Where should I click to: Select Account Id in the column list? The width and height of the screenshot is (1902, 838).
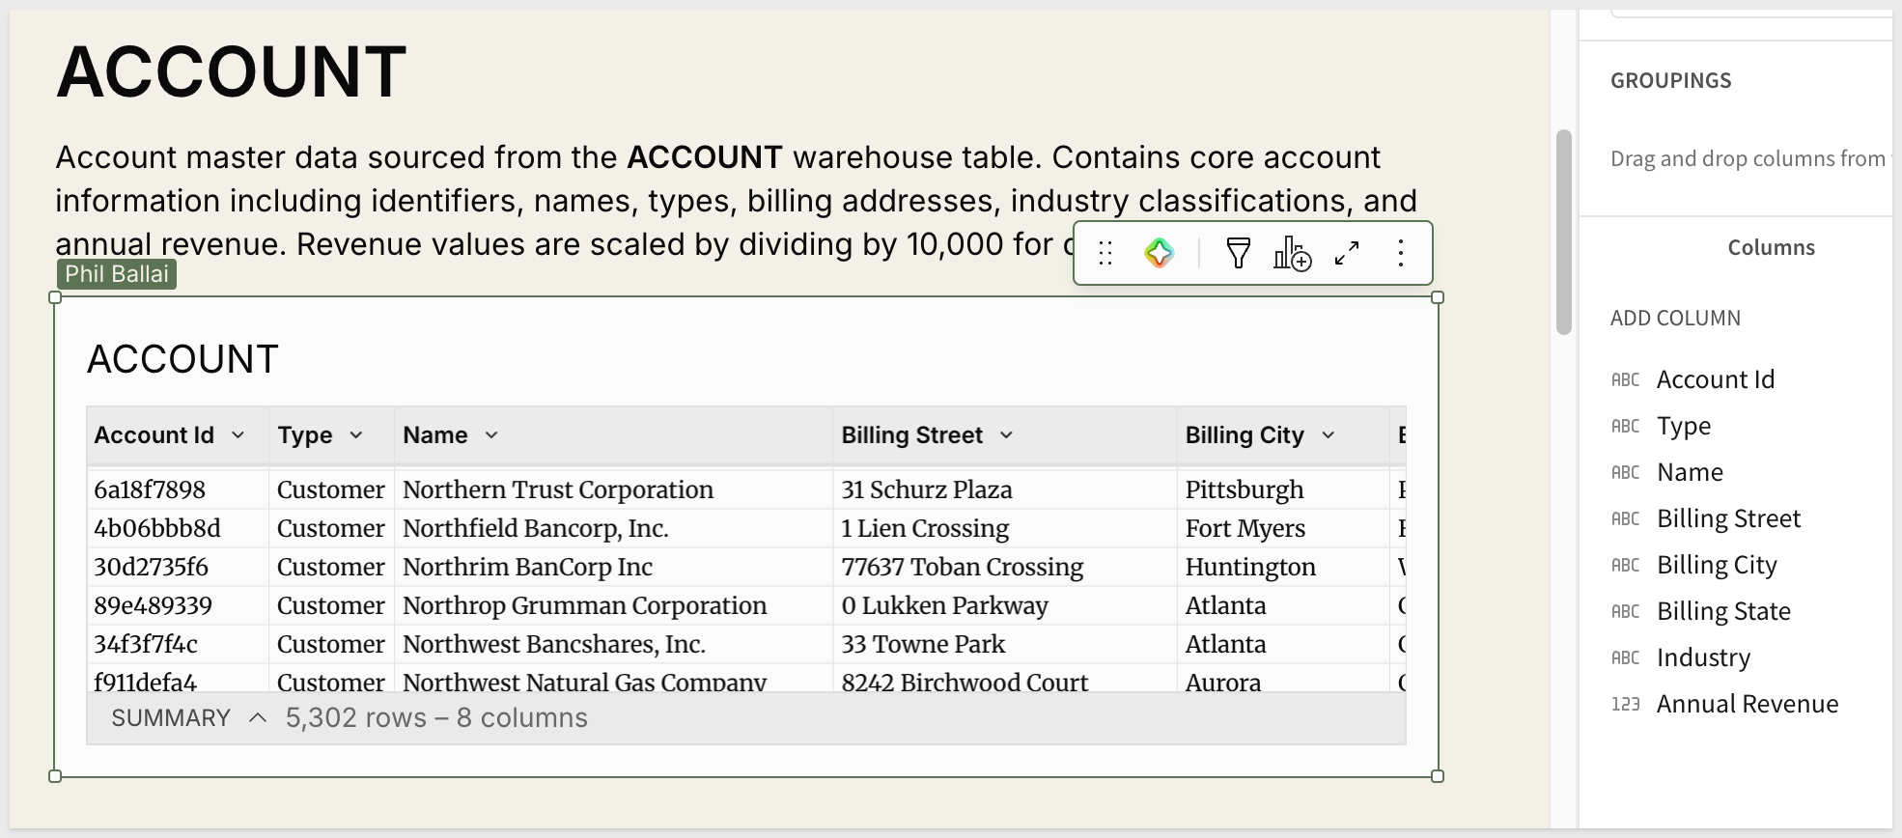pos(1716,380)
